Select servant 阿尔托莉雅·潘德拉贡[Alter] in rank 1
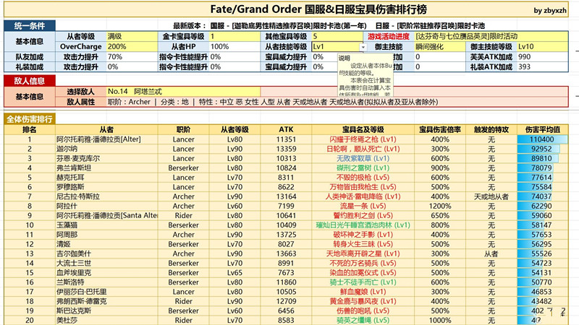579x325 pixels. (106, 139)
